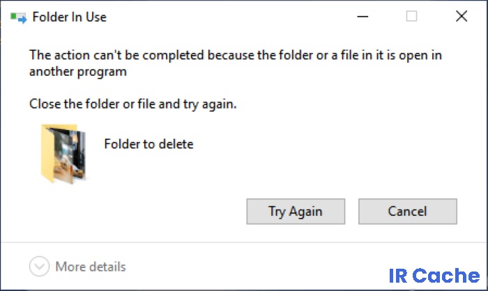Cancel the folder delete operation

click(x=408, y=212)
